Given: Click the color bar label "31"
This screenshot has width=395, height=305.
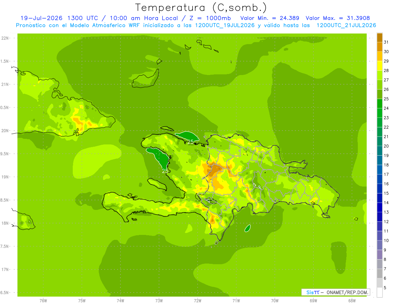Looking at the screenshot, I should coord(387,42).
